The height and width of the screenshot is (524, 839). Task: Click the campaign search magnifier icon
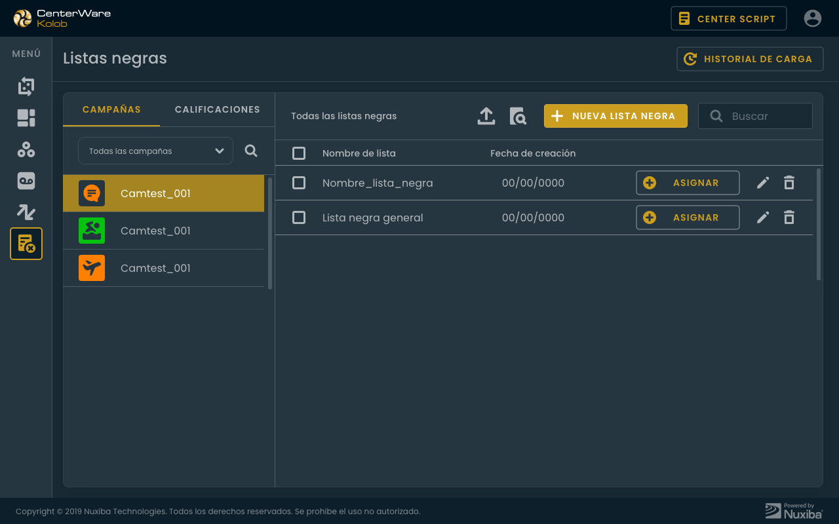[251, 151]
